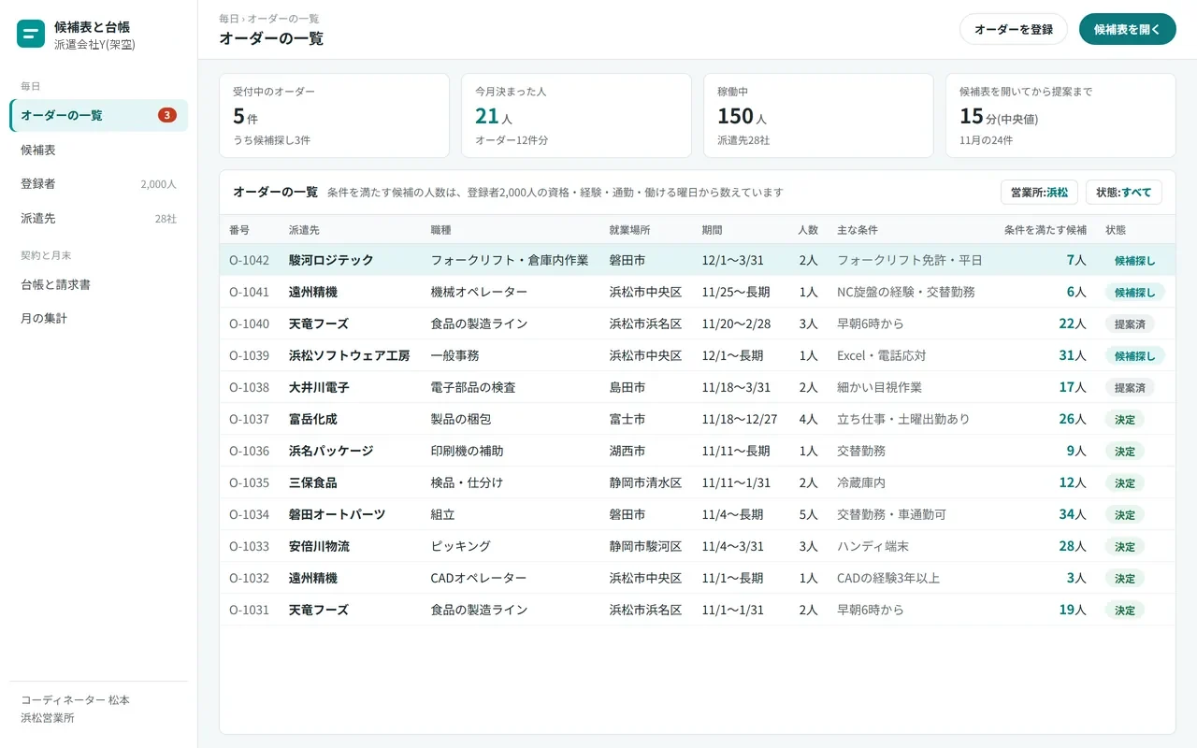Click the 候補表を開く button
Viewport: 1197px width, 748px height.
coord(1128,29)
